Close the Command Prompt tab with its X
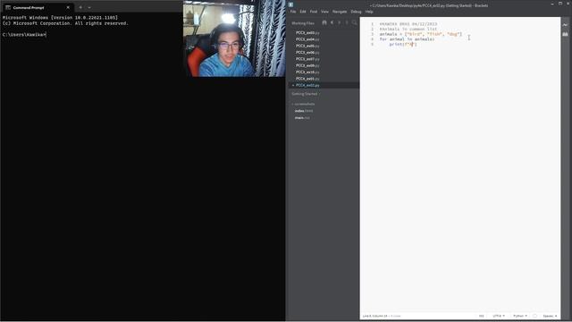The width and height of the screenshot is (572, 322). coord(68,7)
